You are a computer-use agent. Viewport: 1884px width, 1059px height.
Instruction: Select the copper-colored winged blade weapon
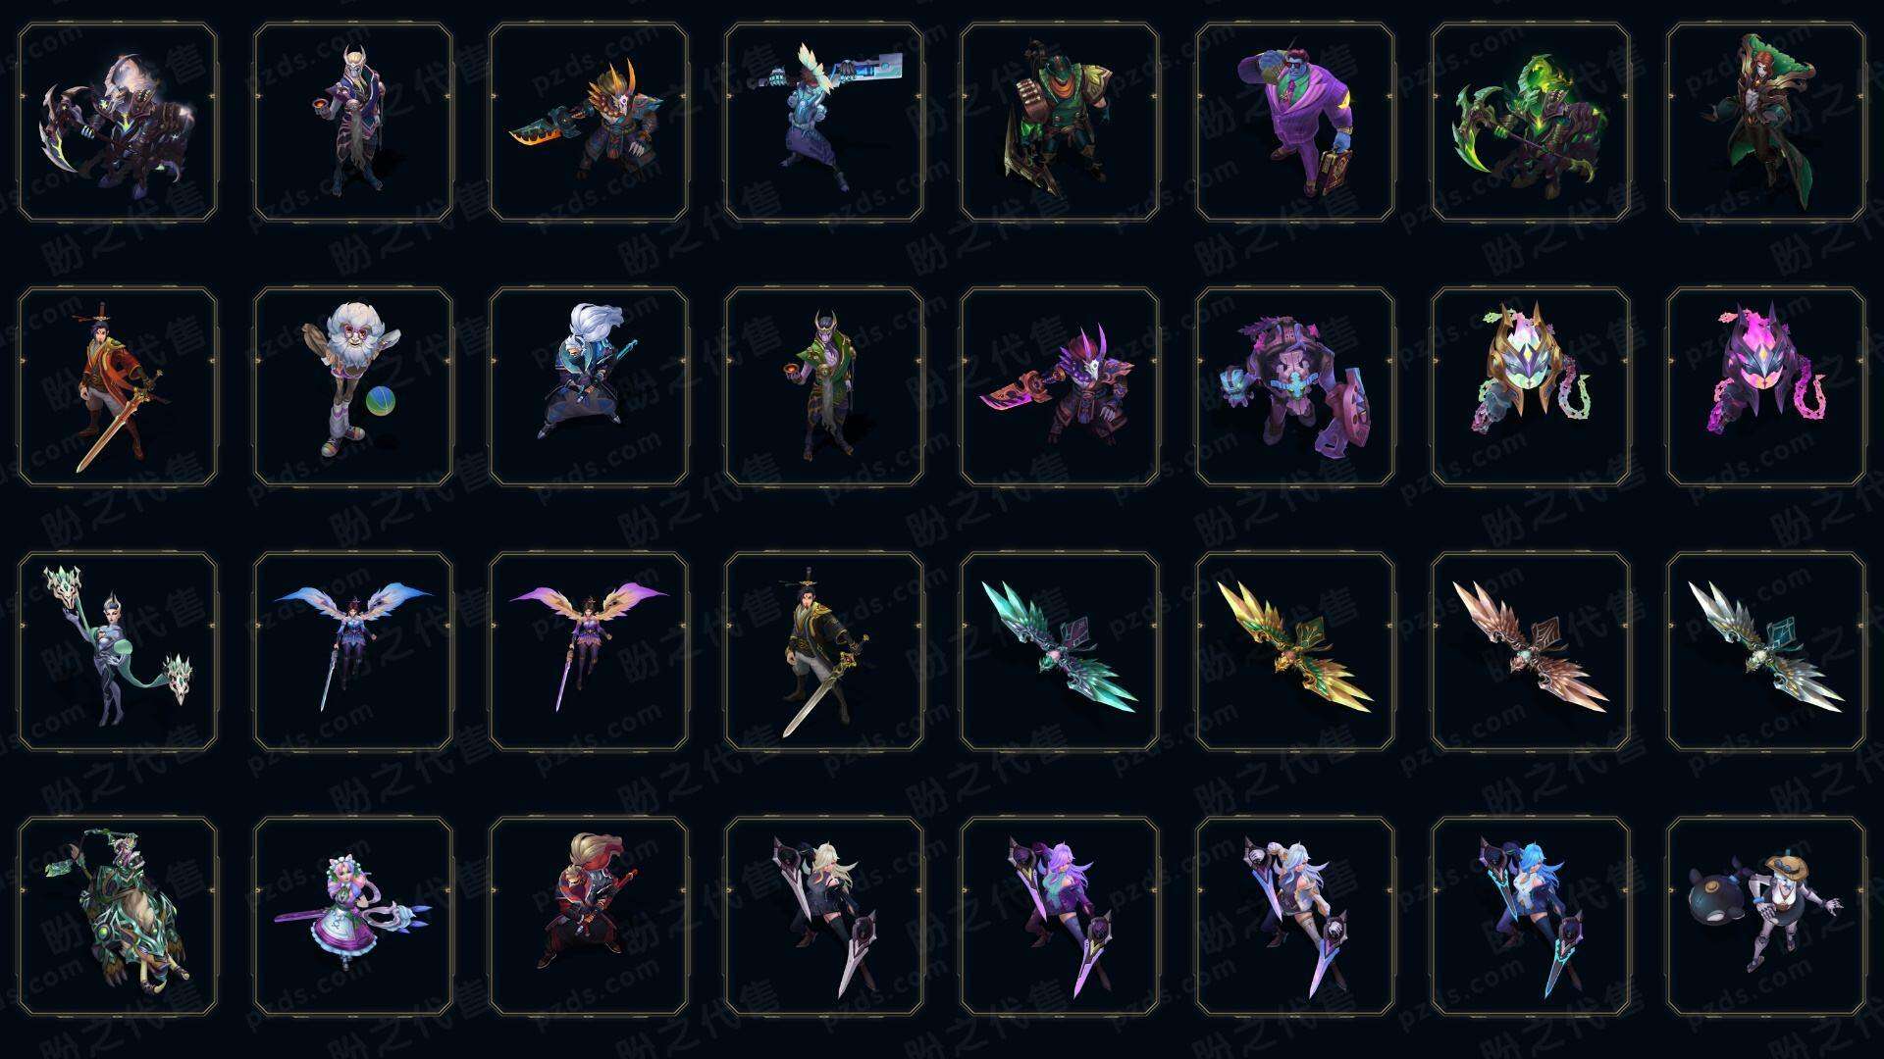(1531, 652)
